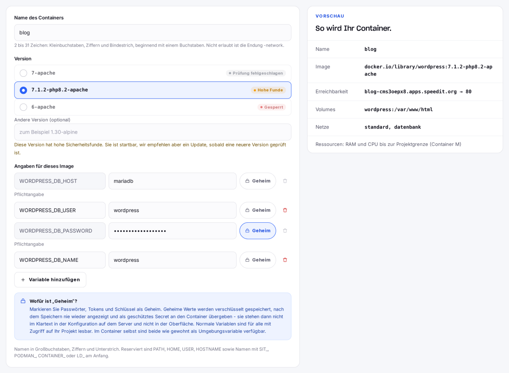Focus the Andere Version optional input
Screen dimensions: 509x373
(153, 132)
